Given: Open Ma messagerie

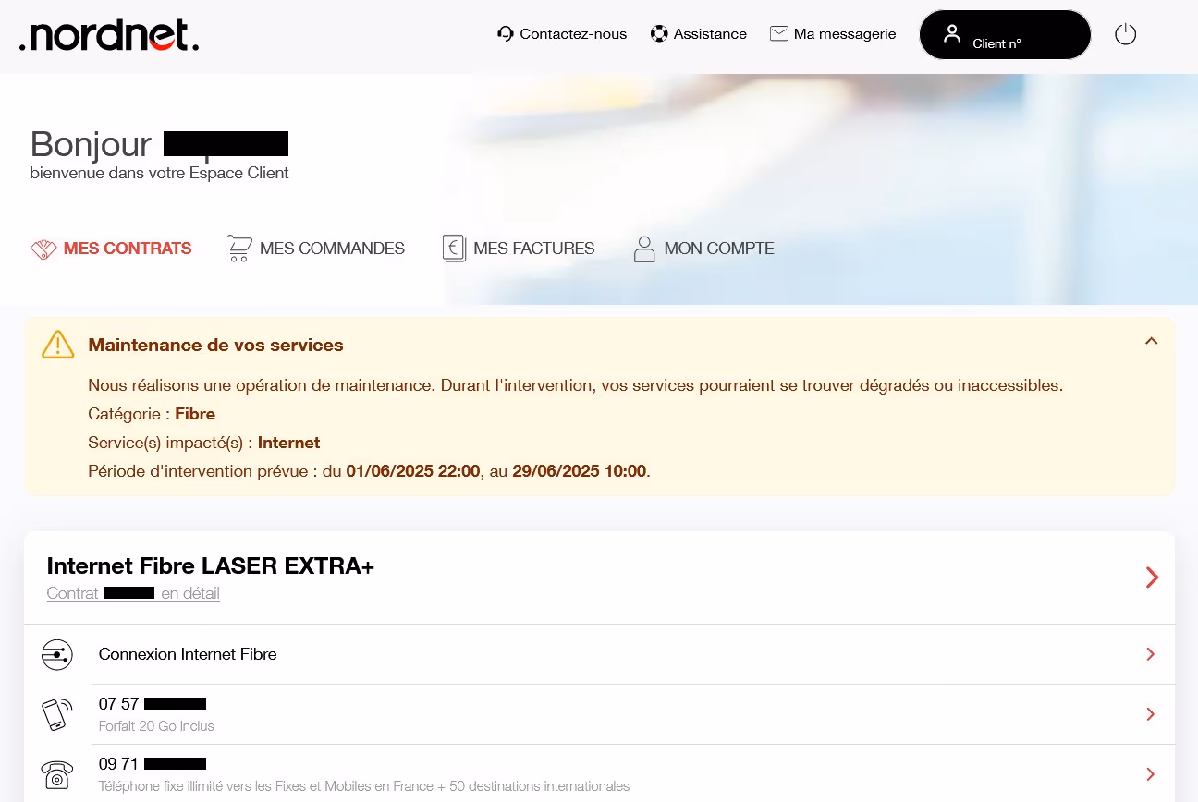Looking at the screenshot, I should coord(845,34).
